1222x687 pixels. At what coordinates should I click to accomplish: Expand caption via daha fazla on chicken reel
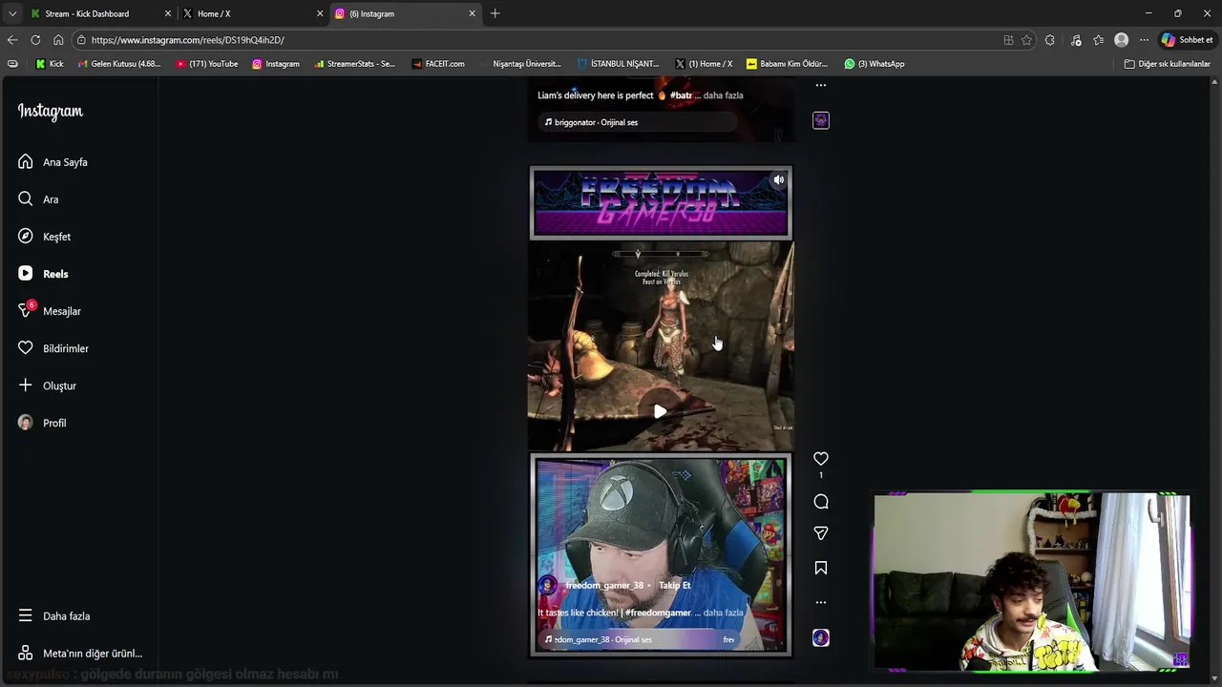(x=723, y=613)
